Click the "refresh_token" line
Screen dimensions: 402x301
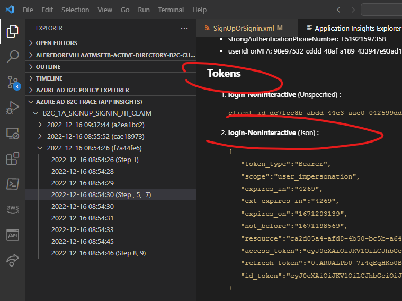(321, 263)
